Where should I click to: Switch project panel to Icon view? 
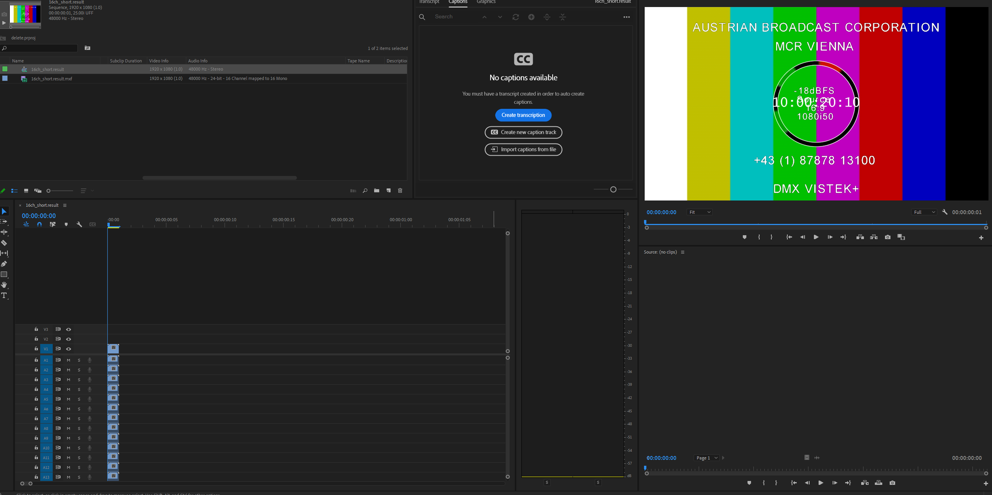click(26, 191)
